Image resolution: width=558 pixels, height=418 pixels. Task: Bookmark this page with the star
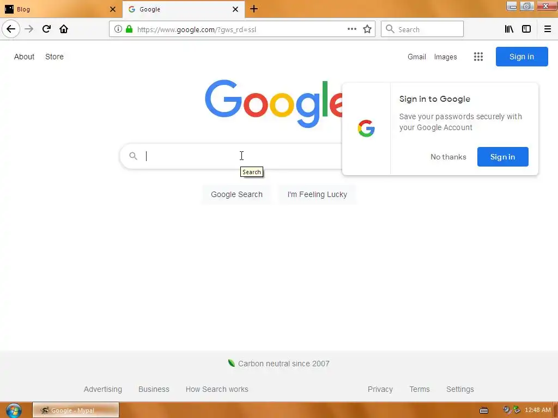tap(367, 29)
